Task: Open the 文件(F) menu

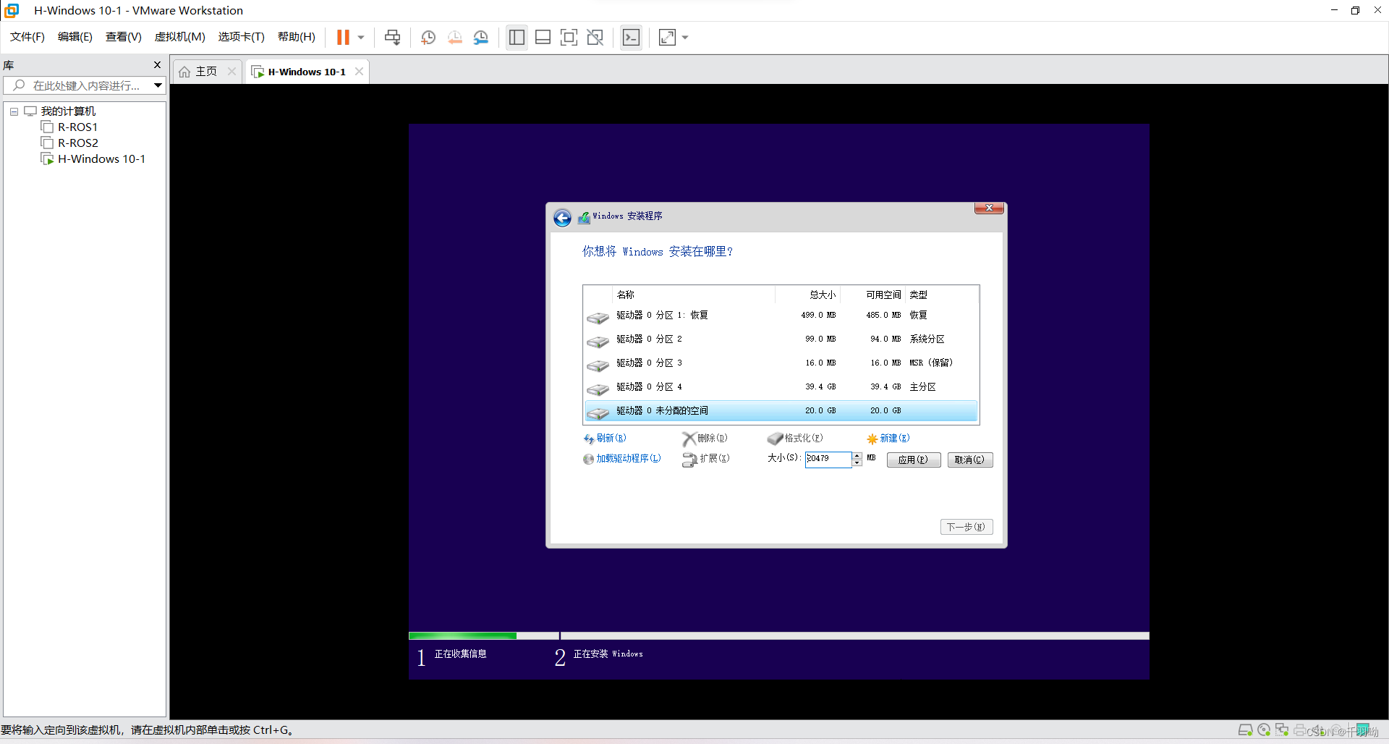Action: (27, 37)
